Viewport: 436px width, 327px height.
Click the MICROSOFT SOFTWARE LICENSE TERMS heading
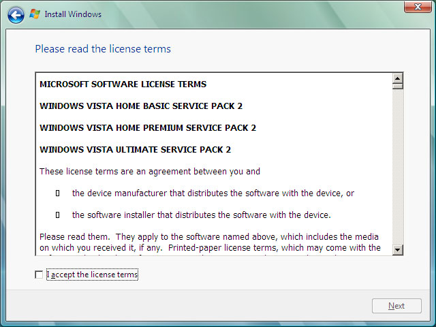pyautogui.click(x=123, y=84)
